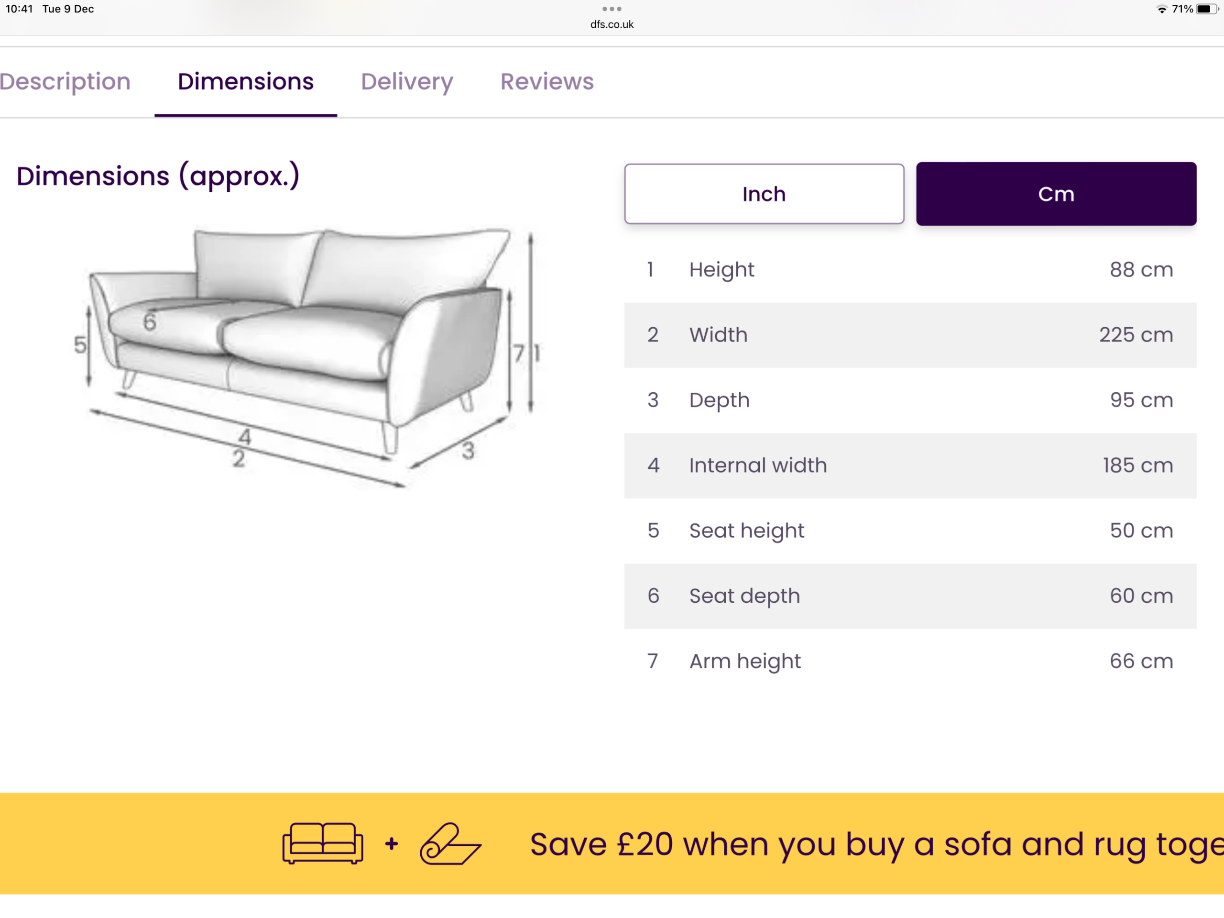Image resolution: width=1224 pixels, height=918 pixels.
Task: Switch units to Inch
Action: click(764, 194)
